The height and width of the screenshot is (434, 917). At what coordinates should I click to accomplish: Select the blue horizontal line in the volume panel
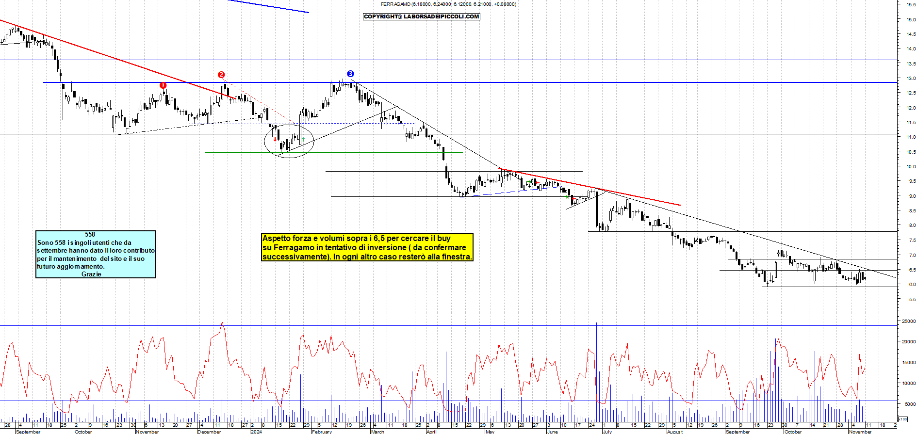click(x=448, y=401)
